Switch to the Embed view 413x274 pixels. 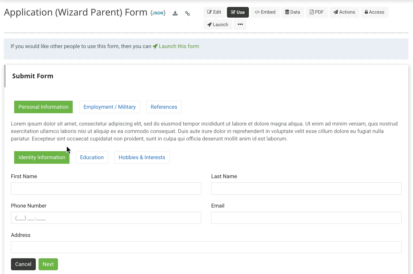[x=265, y=12]
